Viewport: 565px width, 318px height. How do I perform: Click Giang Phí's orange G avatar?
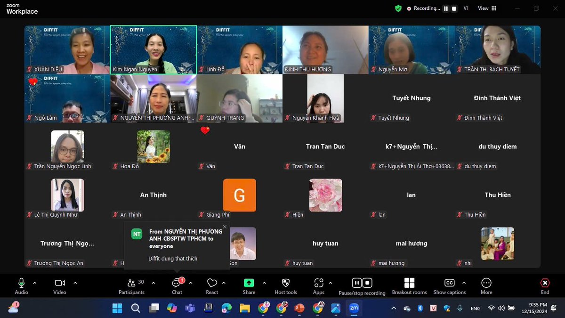[x=240, y=195]
